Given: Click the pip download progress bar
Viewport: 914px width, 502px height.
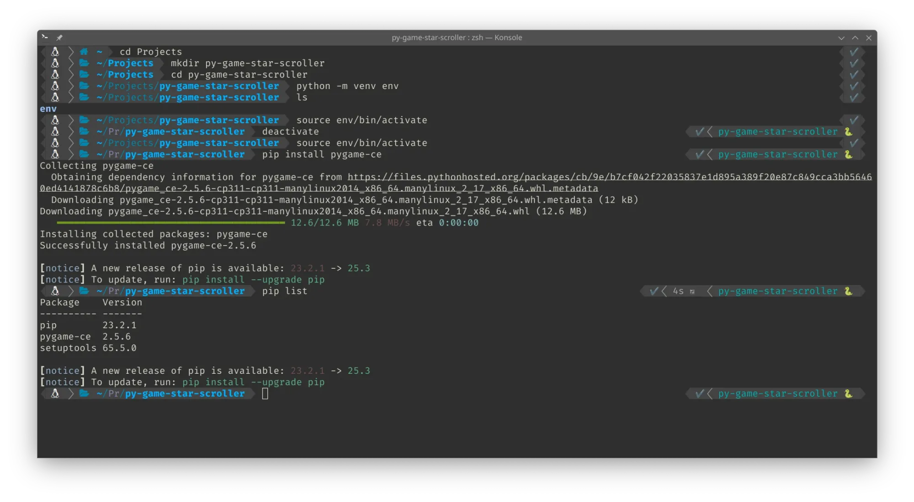Looking at the screenshot, I should 171,223.
